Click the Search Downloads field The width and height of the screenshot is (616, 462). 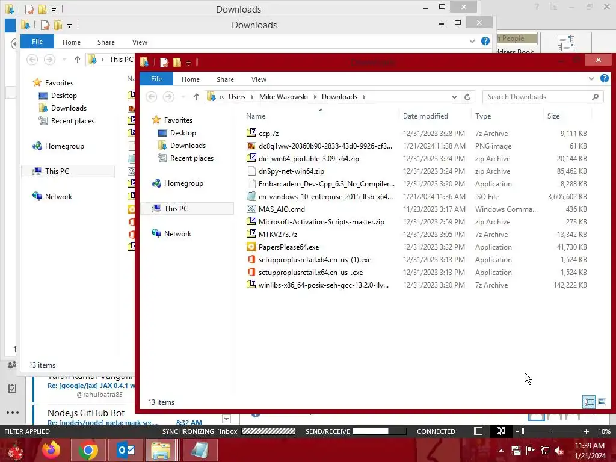click(543, 97)
